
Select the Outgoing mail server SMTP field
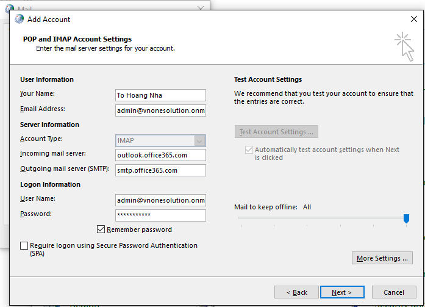(160, 170)
